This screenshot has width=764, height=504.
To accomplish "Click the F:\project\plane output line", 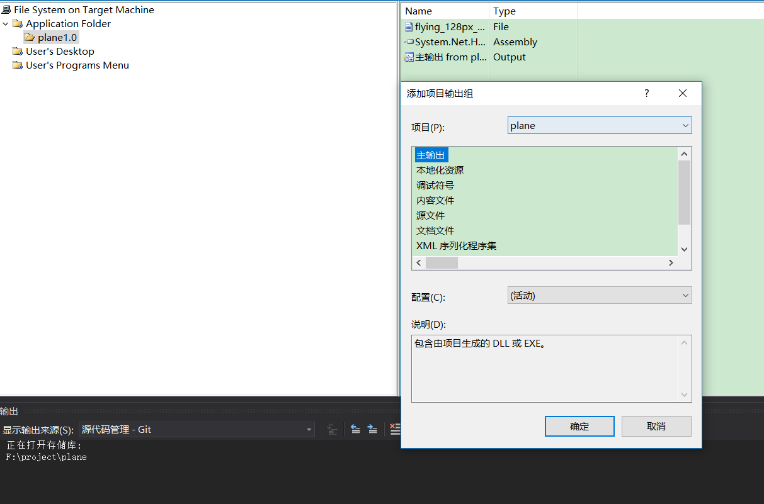I will (x=46, y=457).
